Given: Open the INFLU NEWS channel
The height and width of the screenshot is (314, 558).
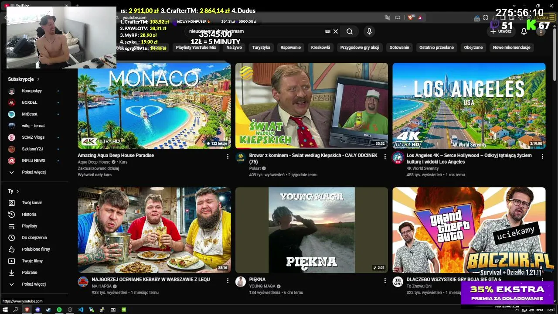Looking at the screenshot, I should tap(34, 160).
